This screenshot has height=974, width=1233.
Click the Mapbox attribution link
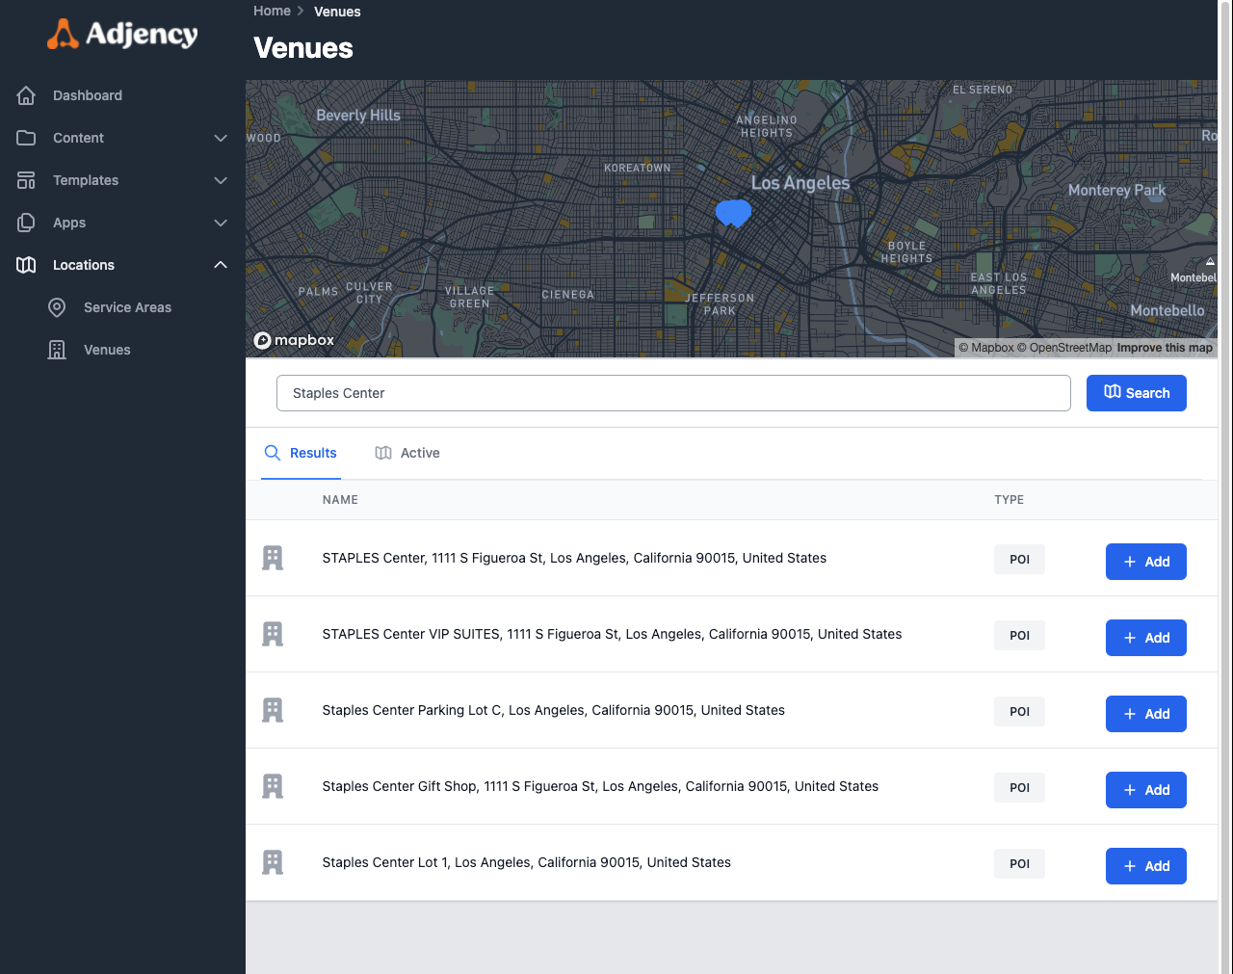986,348
